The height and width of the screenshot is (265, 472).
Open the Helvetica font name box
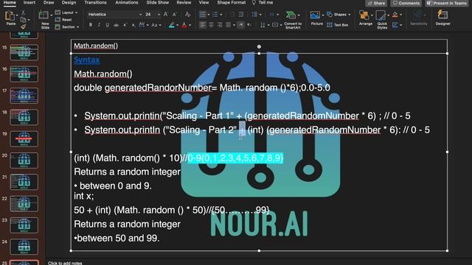pyautogui.click(x=114, y=15)
